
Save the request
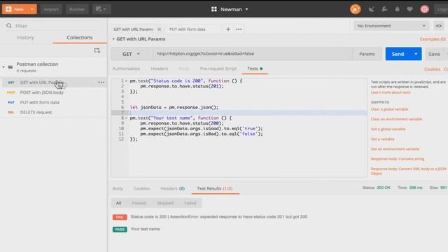[434, 54]
